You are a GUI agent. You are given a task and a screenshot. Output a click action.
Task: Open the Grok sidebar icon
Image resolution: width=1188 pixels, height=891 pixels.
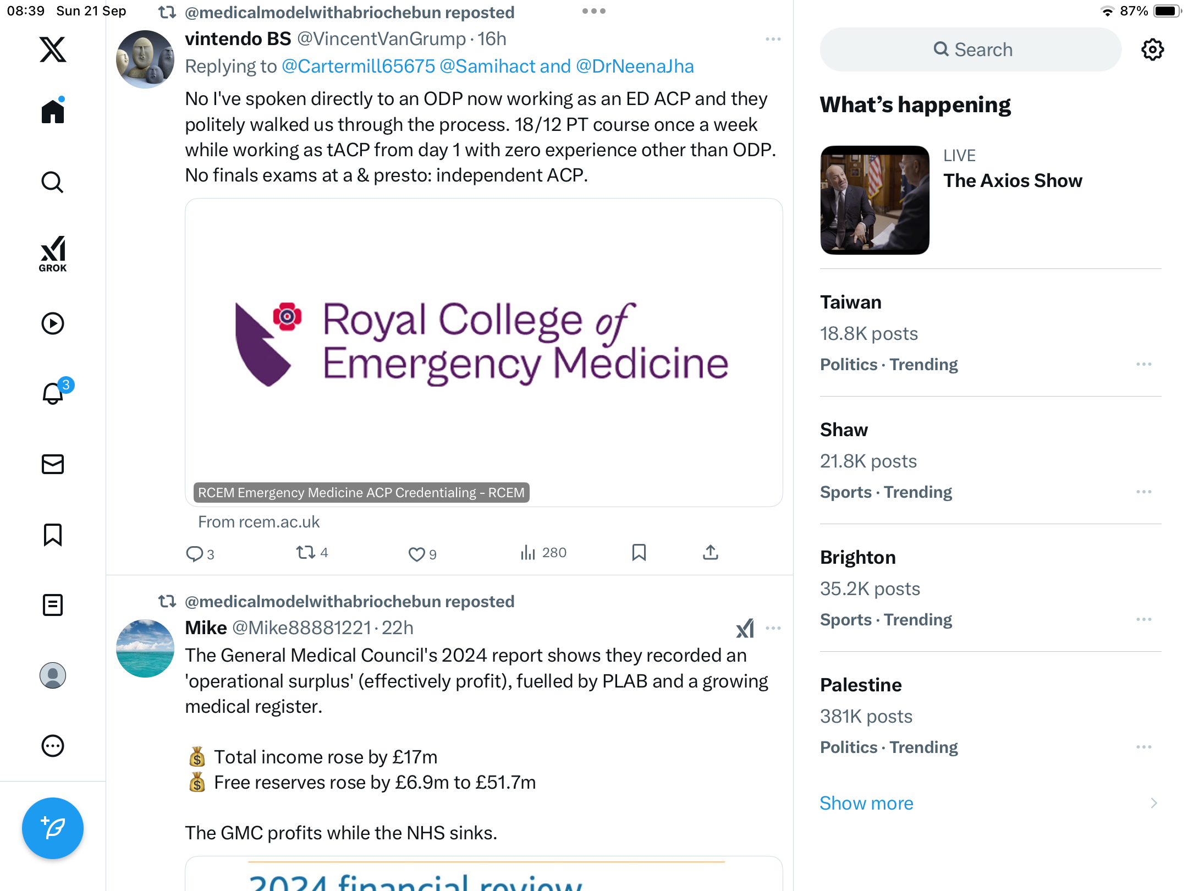[x=53, y=254]
